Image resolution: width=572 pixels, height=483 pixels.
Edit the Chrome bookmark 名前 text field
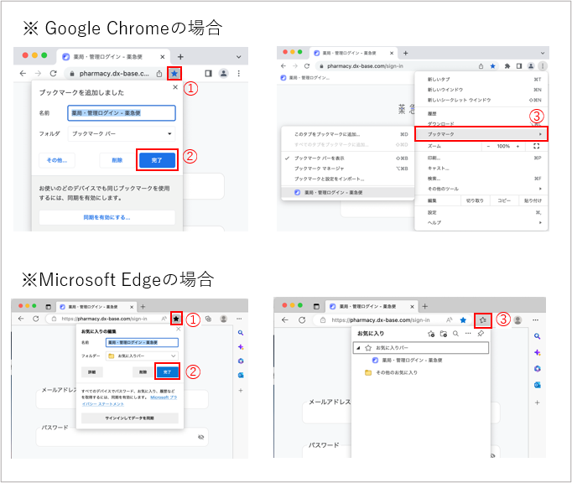[x=122, y=112]
